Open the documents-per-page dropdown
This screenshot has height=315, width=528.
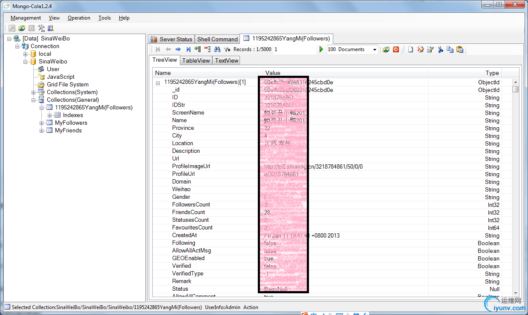[x=375, y=49]
